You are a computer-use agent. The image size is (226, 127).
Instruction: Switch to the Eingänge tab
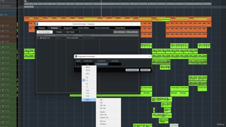(x=42, y=28)
